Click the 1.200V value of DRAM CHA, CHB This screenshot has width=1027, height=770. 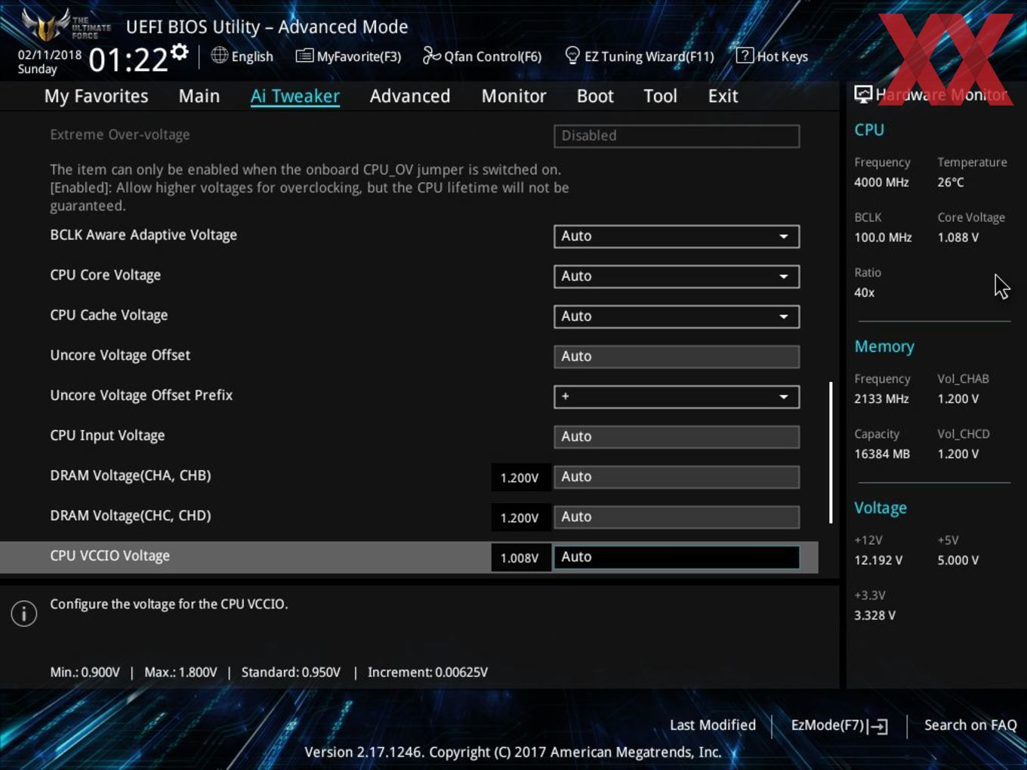520,478
